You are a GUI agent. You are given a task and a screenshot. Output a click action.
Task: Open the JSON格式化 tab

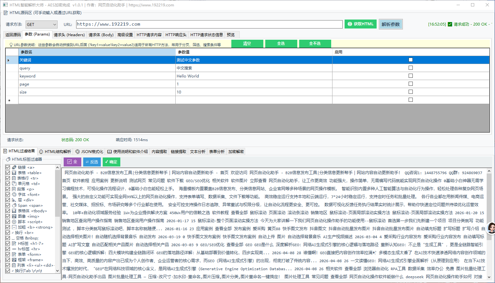tap(89, 152)
